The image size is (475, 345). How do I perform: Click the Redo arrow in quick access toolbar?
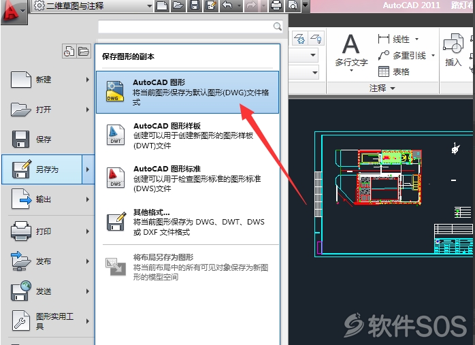(251, 5)
